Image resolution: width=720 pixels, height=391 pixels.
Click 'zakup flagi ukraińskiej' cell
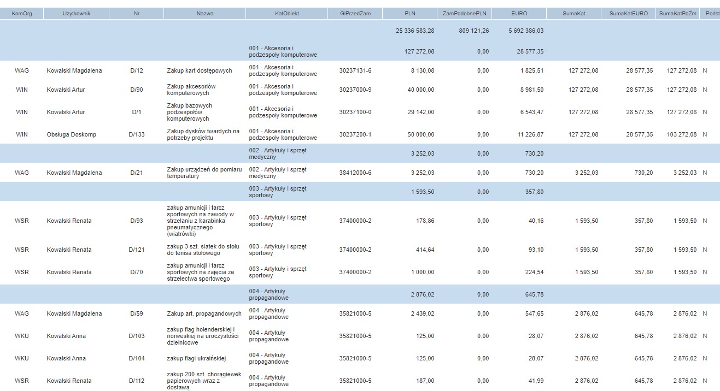[x=196, y=358]
